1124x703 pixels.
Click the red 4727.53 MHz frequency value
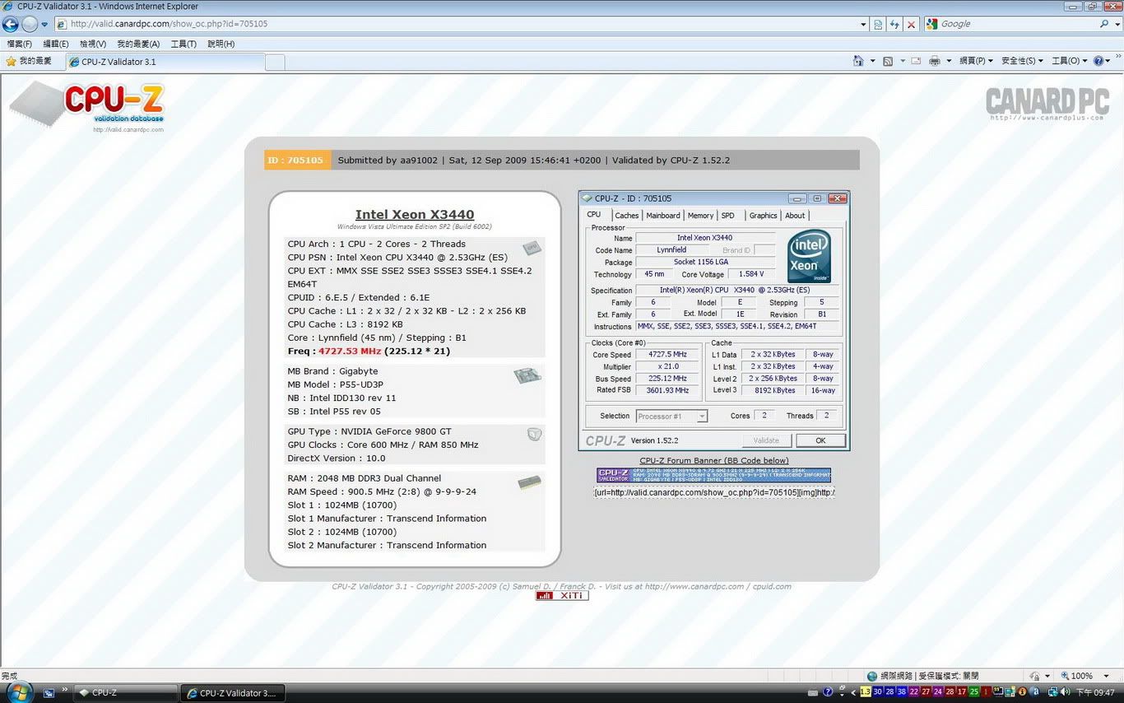350,351
